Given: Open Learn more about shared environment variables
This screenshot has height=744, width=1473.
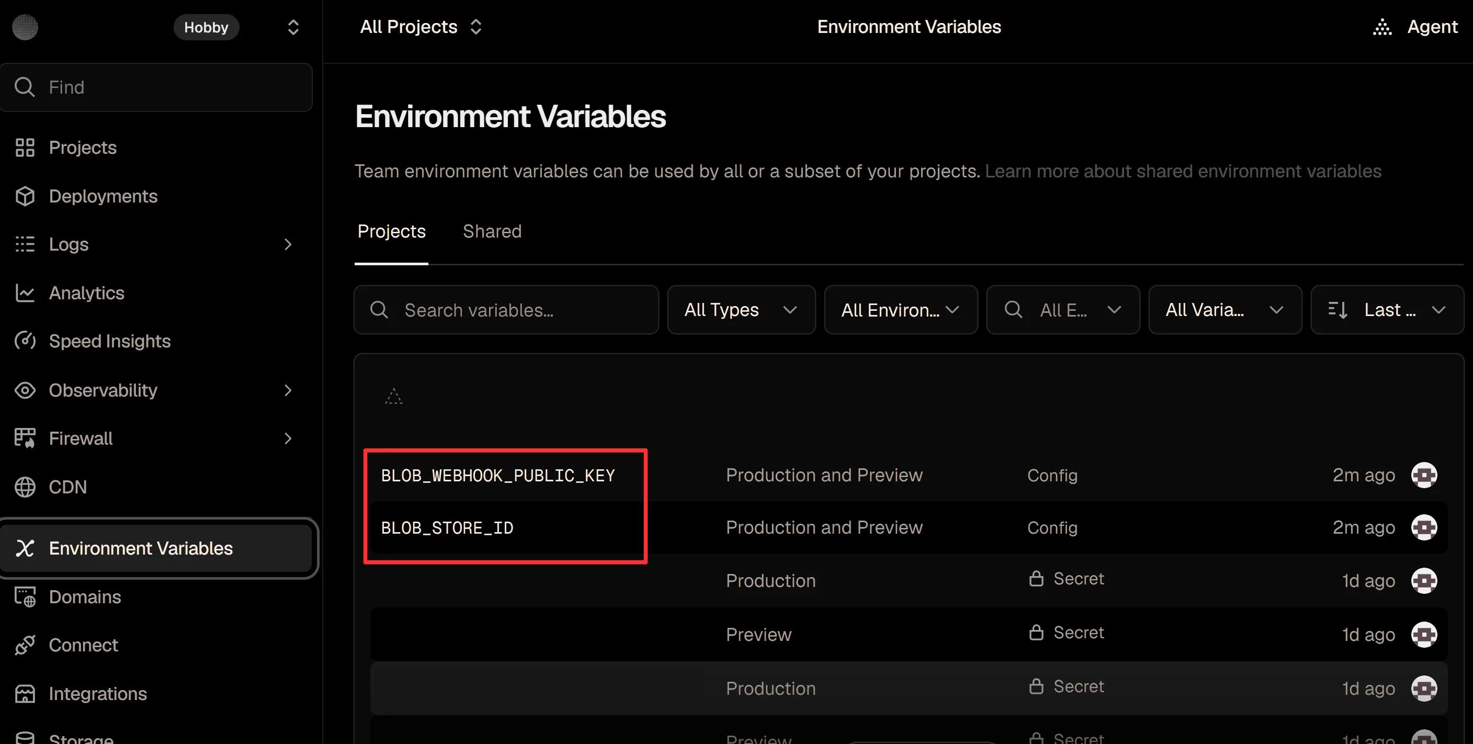Looking at the screenshot, I should [x=1183, y=171].
